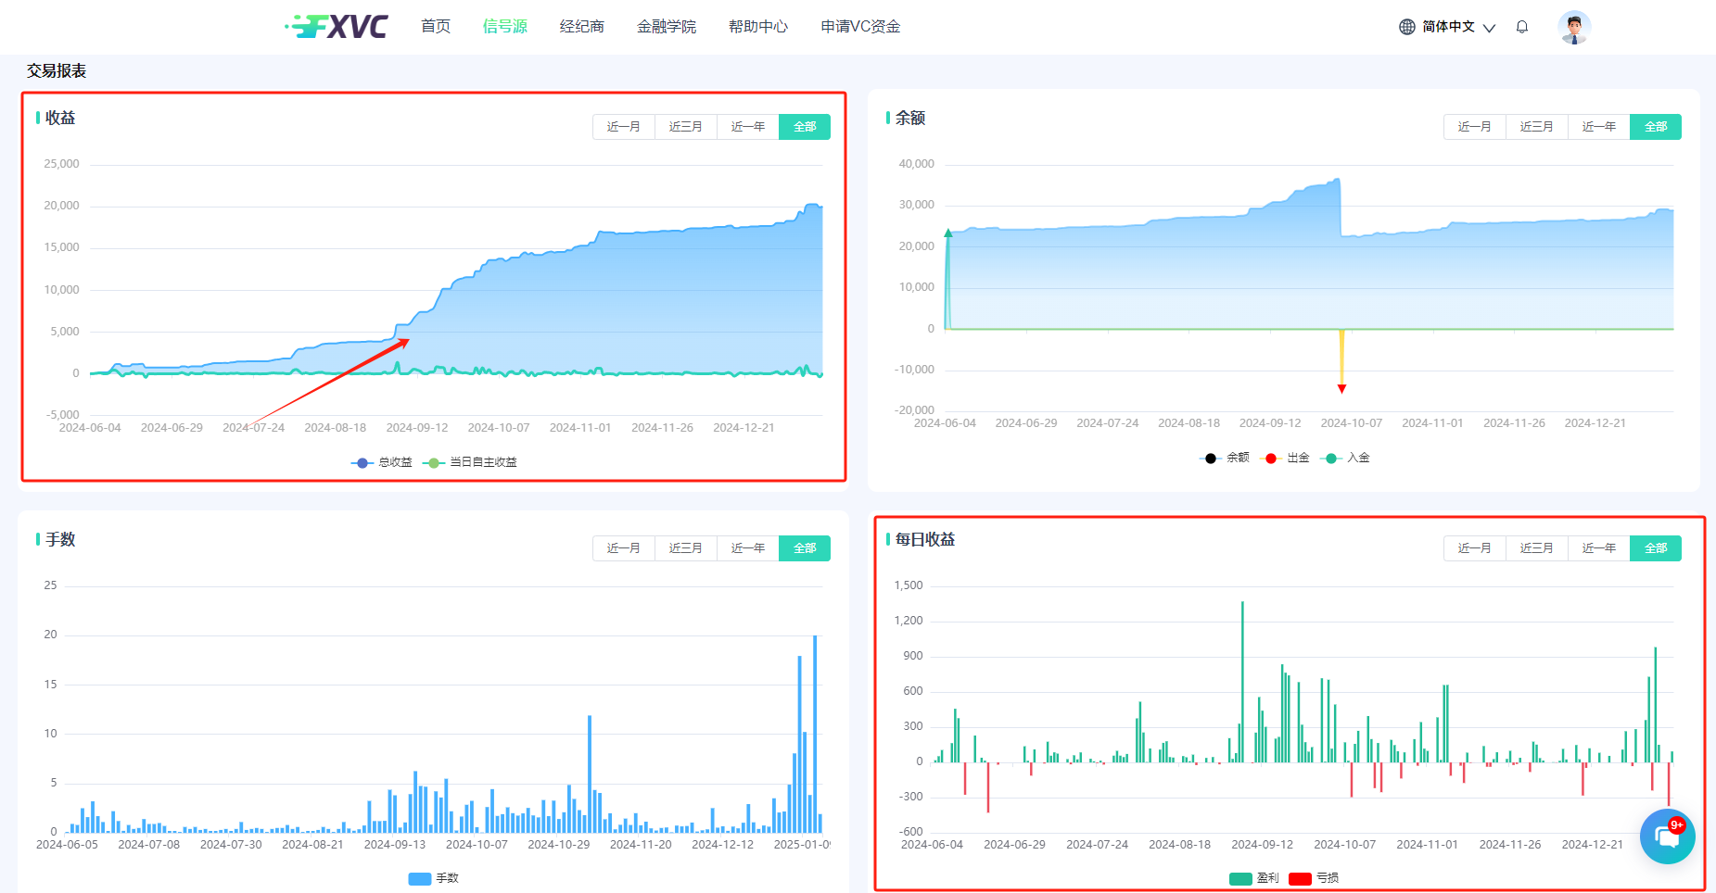The width and height of the screenshot is (1716, 893).
Task: Select 近三月 in 每日收益 chart
Action: tap(1537, 548)
